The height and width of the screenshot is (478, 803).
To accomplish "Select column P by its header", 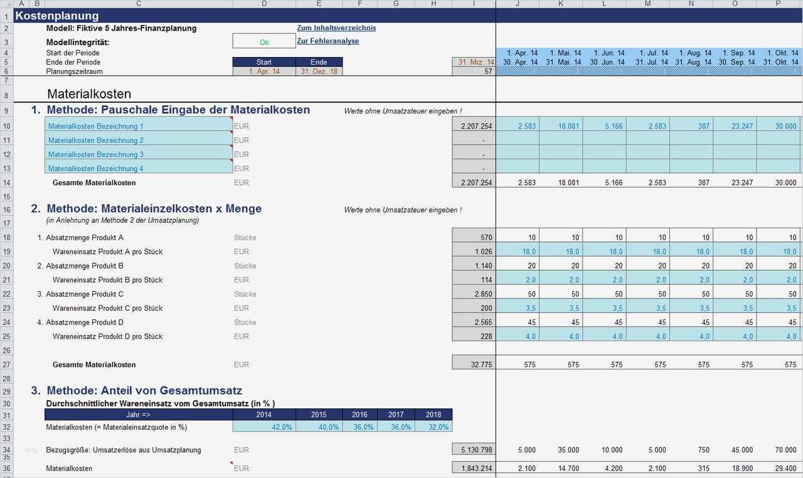I will (779, 4).
